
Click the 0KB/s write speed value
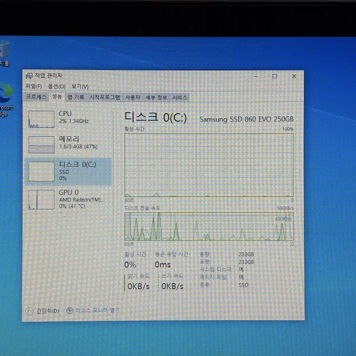point(172,286)
